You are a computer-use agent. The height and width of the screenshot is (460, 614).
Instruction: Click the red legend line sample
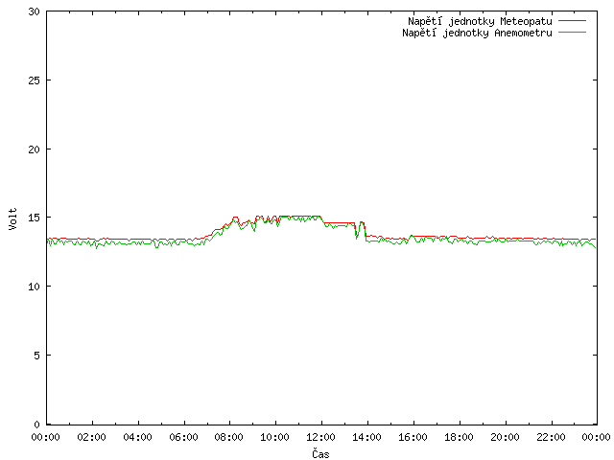(572, 21)
